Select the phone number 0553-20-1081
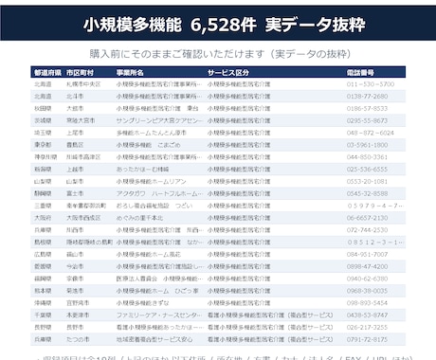This screenshot has height=360, width=436. point(367,182)
